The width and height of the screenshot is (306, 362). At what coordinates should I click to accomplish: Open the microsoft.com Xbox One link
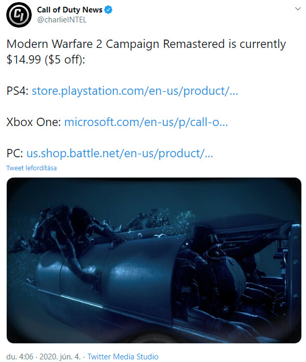[x=146, y=122]
